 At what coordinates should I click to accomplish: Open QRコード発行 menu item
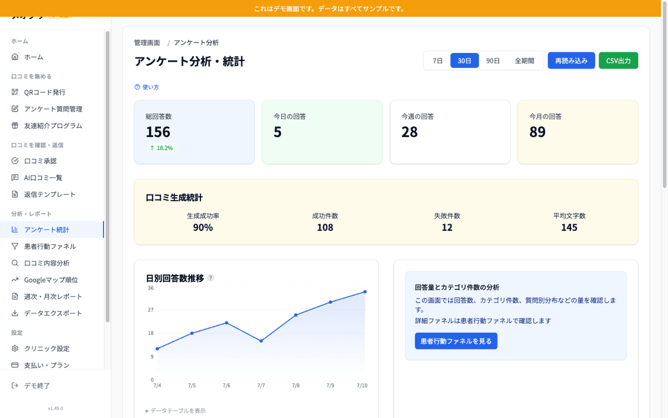[x=52, y=92]
